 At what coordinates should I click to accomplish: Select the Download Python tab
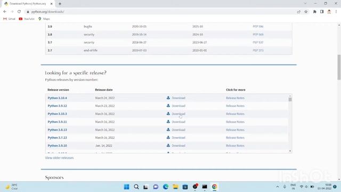[28, 4]
